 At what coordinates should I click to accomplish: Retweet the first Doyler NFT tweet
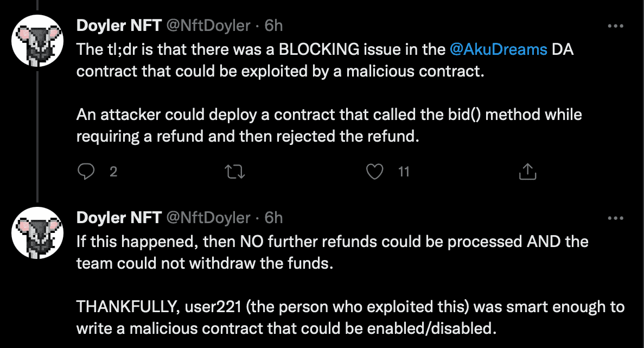(x=235, y=172)
